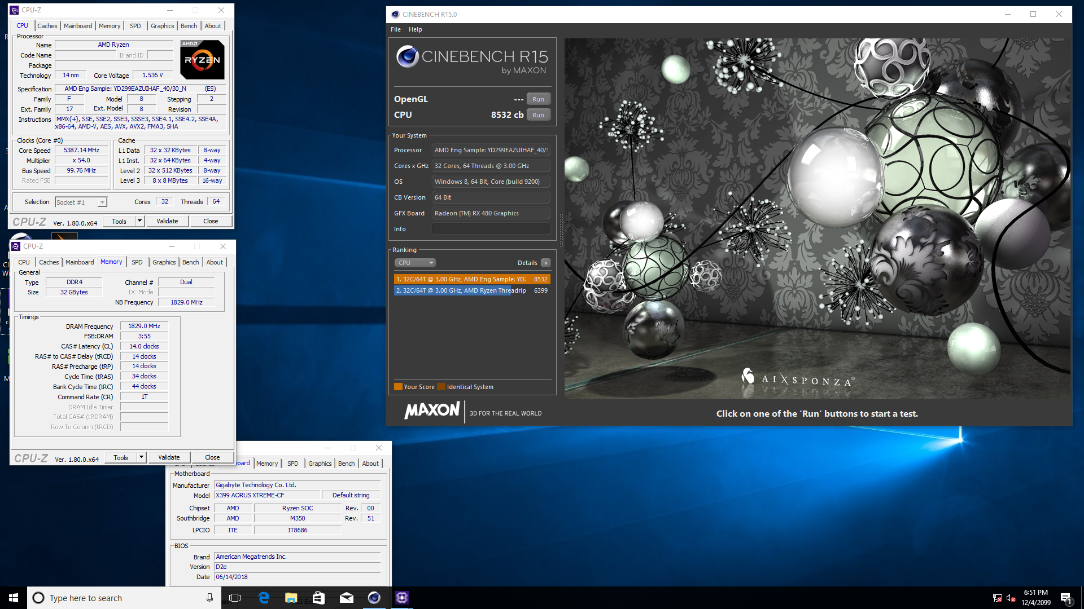
Task: Open the File menu in Cinebench
Action: 396,29
